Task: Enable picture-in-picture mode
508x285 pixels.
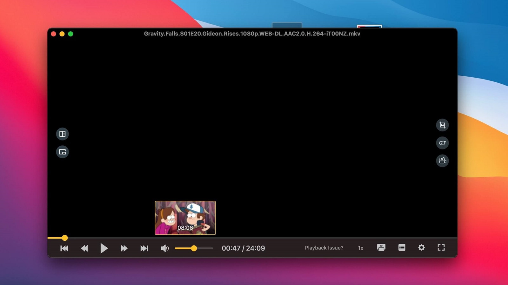Action: (63, 152)
